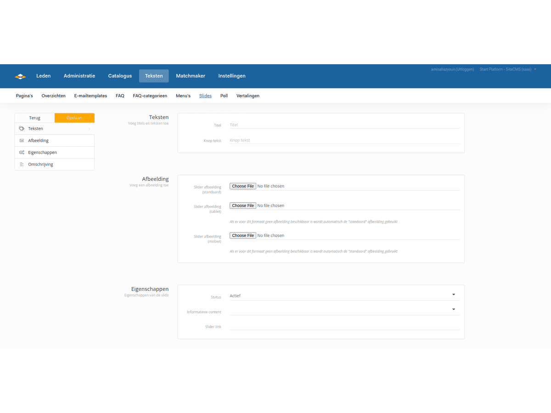Click the SiteCMS logo icon
551x413 pixels.
pyautogui.click(x=20, y=76)
